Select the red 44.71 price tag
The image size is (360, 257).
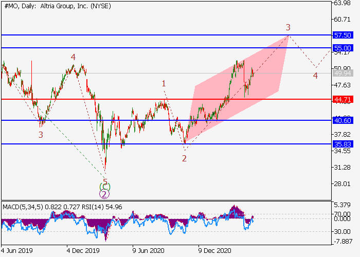pos(343,99)
